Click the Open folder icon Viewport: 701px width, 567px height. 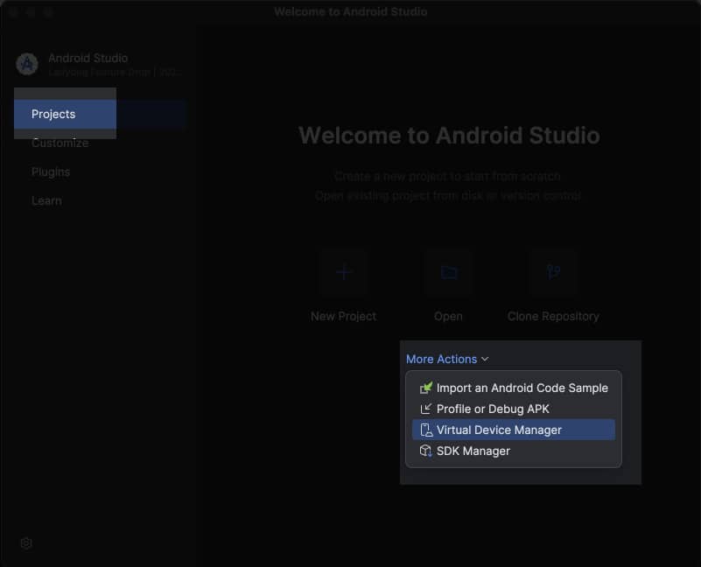[x=448, y=272]
